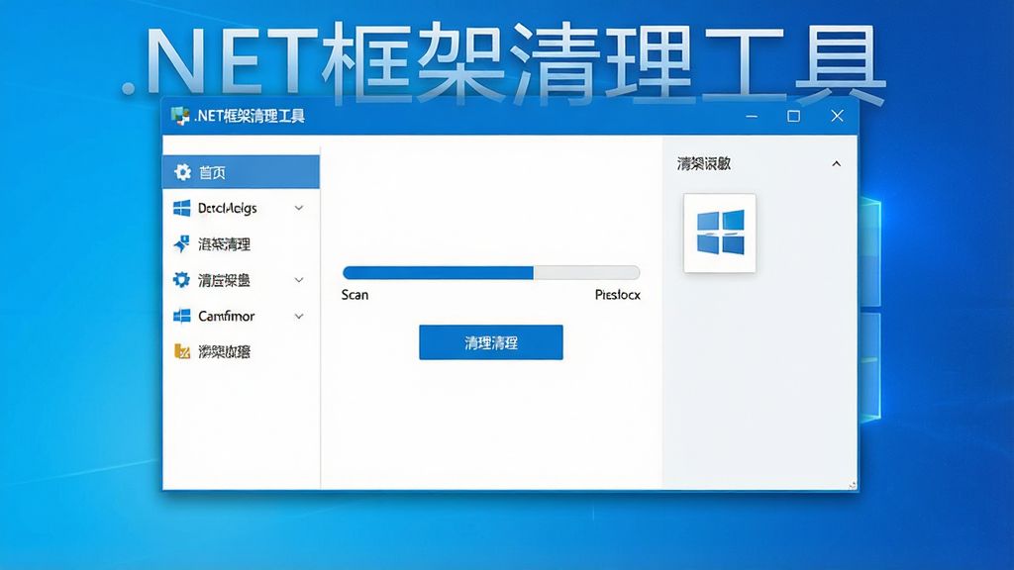Close the .NET cleanup tool window

pos(837,117)
